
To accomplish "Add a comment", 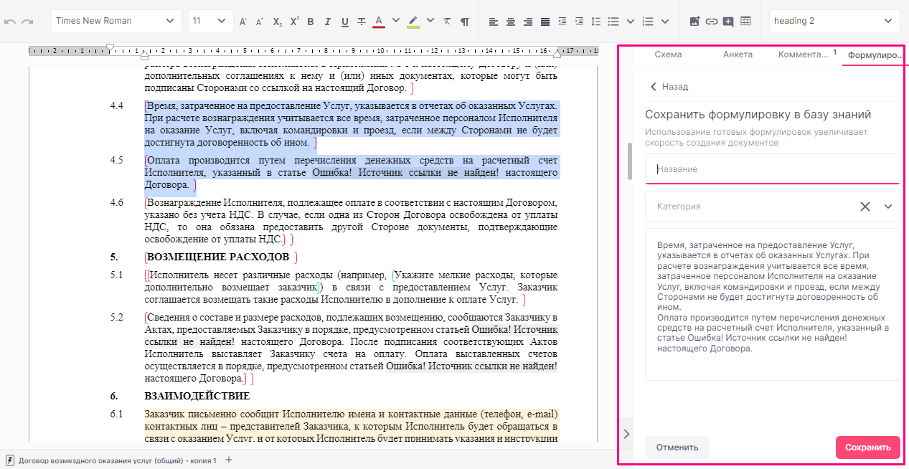I will (x=728, y=22).
